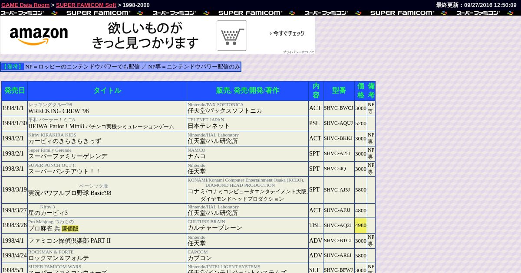
Task: Click the publisher cell カルチャーブレーン
Action: [x=247, y=225]
